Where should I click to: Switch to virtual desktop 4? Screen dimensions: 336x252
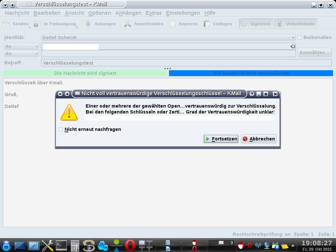point(149,249)
